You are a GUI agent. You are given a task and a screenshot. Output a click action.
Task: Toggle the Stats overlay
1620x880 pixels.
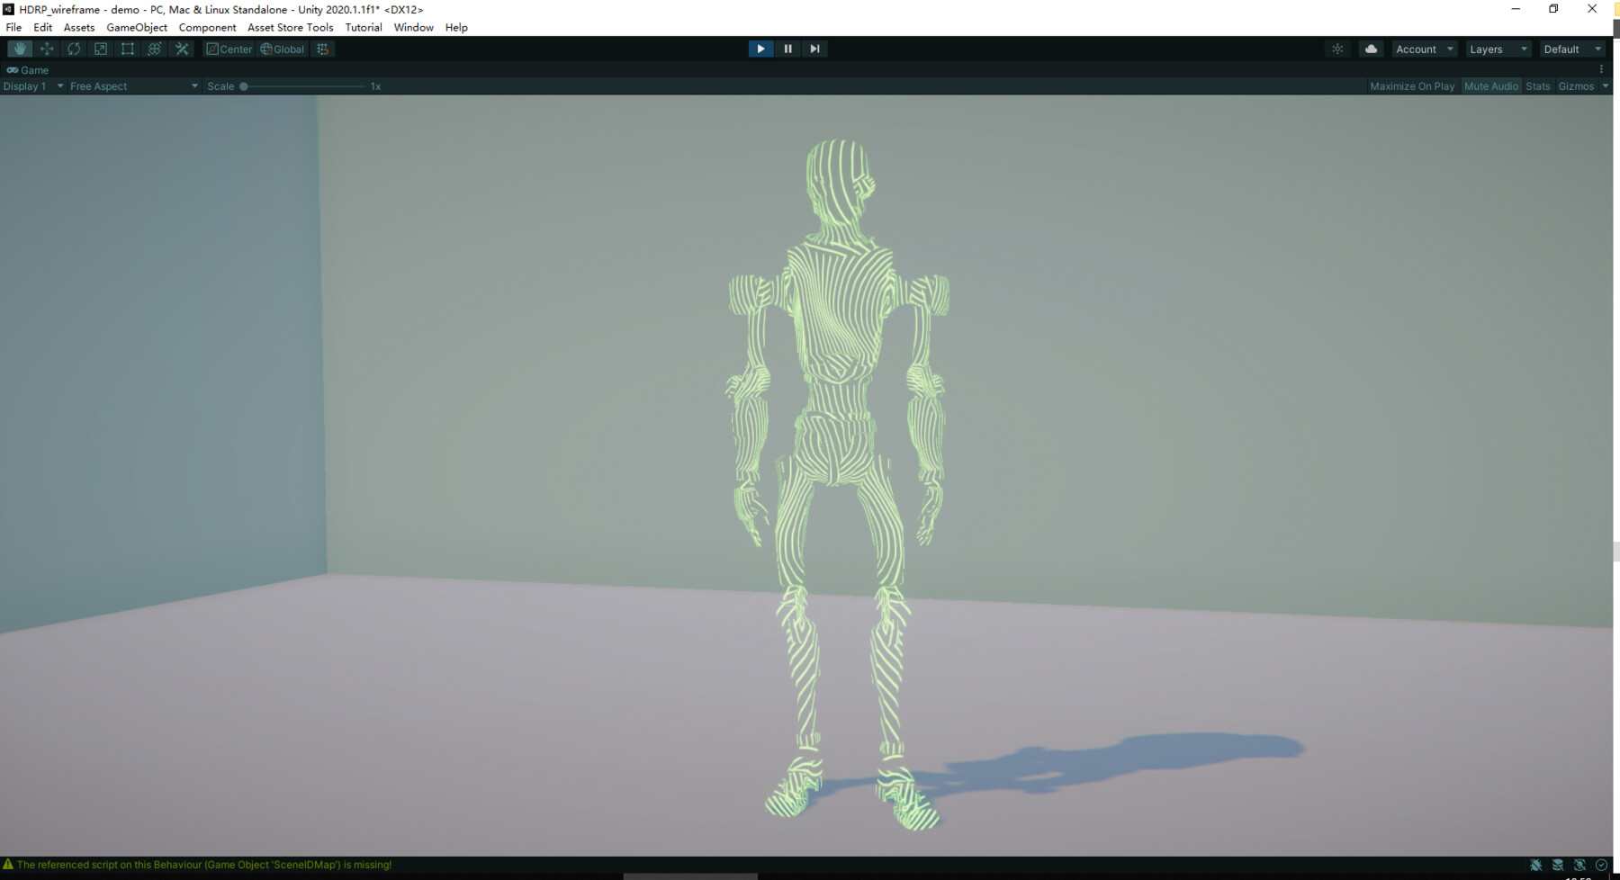pos(1537,85)
